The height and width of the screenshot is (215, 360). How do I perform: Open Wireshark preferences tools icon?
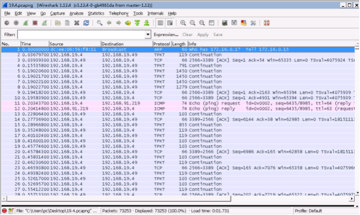253,23
